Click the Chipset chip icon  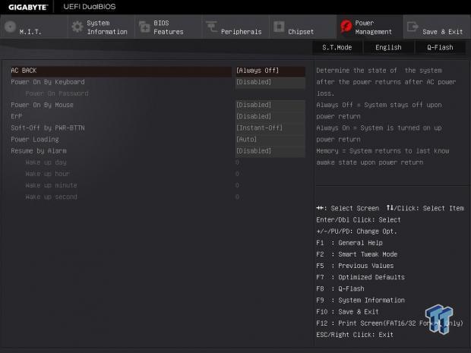click(x=278, y=27)
